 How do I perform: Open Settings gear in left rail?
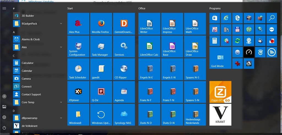tap(4, 117)
